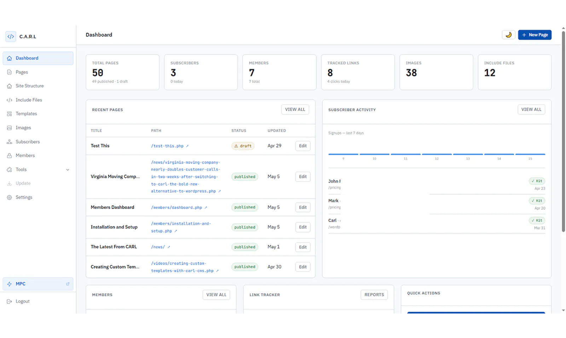Open Virginia moving company news link
This screenshot has width=566, height=338.
point(186,177)
